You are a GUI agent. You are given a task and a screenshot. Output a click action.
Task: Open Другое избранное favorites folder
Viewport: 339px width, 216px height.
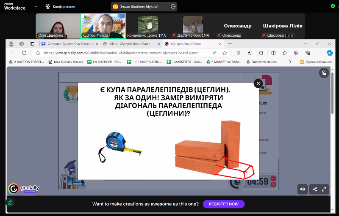(x=316, y=62)
